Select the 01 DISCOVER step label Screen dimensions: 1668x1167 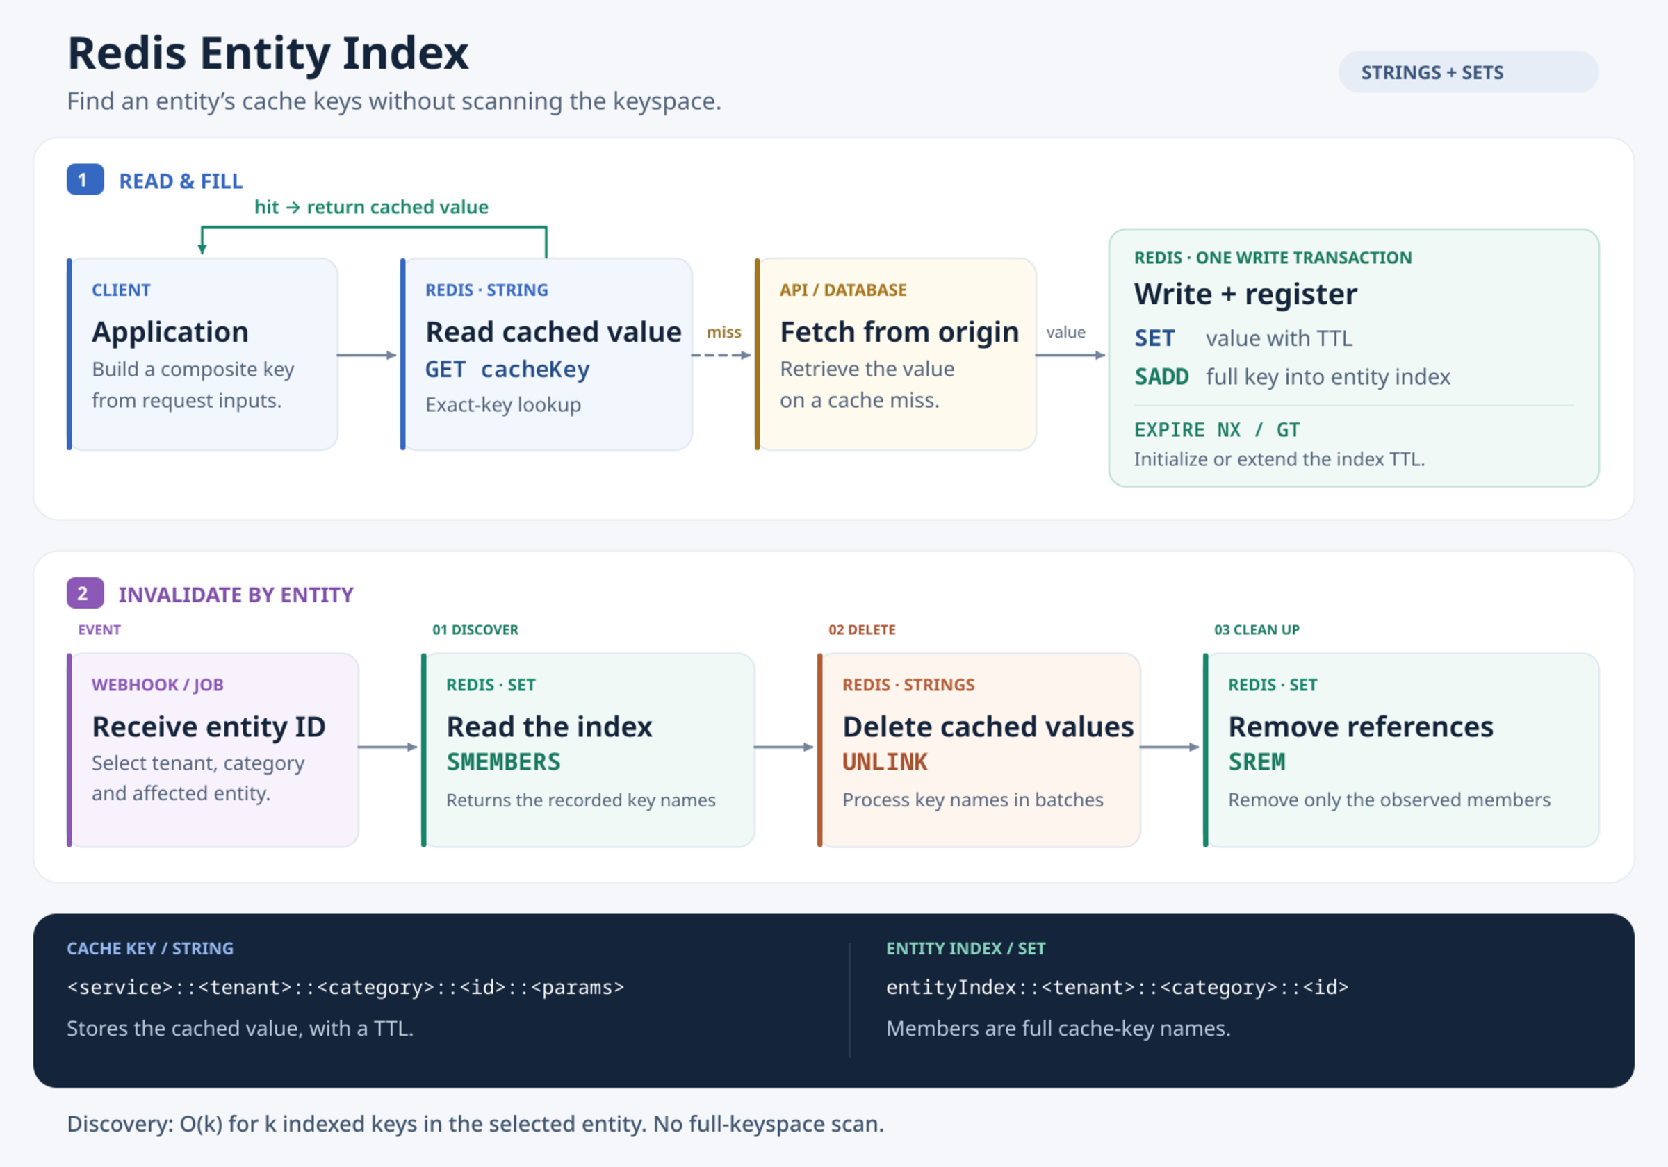[475, 629]
